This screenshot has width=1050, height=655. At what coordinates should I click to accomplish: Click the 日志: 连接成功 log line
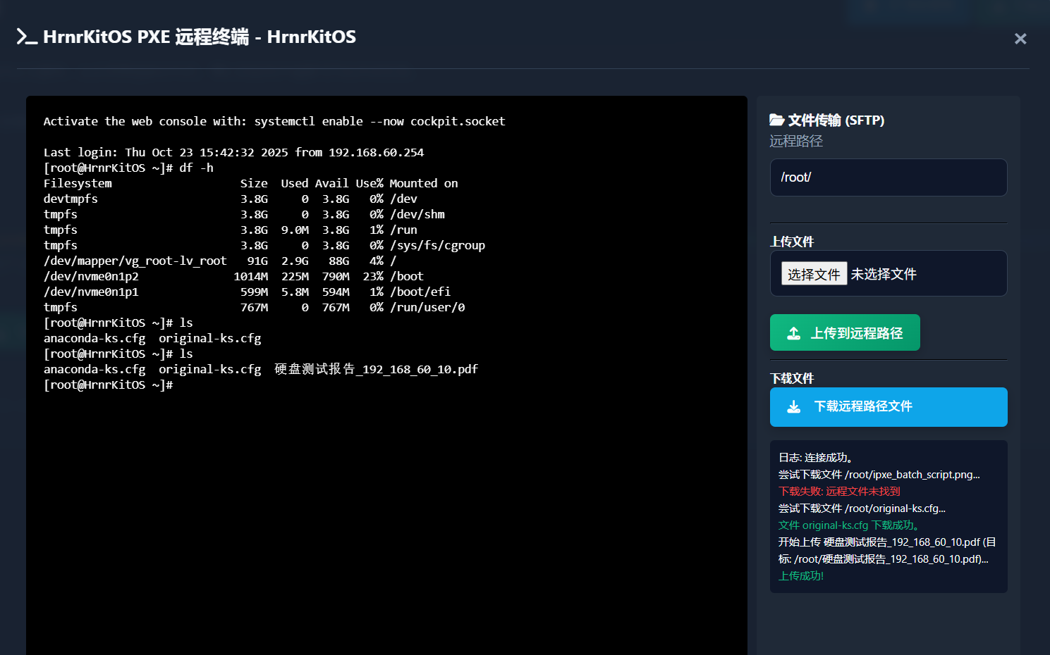tap(816, 458)
